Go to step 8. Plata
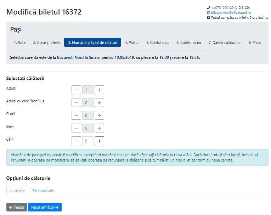The width and height of the screenshot is (271, 215). click(x=255, y=43)
